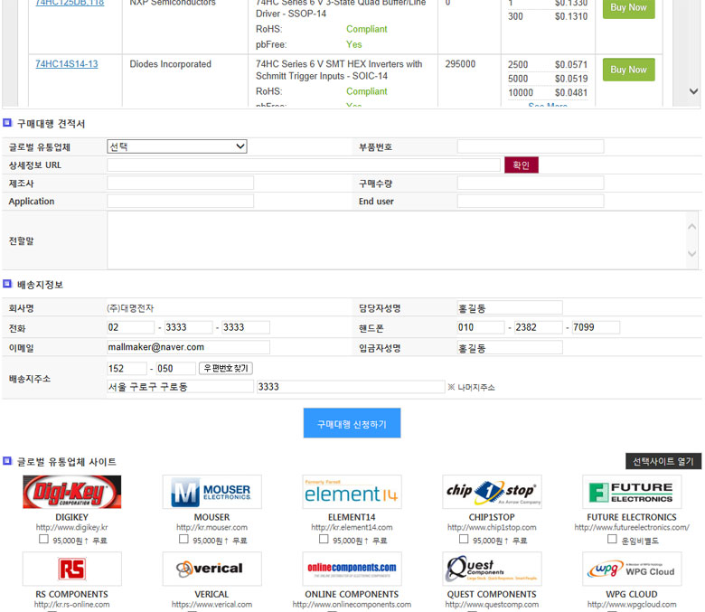Image resolution: width=705 pixels, height=612 pixels.
Task: Click the 선택사이트 열기 button
Action: 663,461
